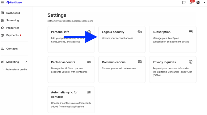This screenshot has width=207, height=115.
Task: Click the Payments dollar icon
Action: click(x=2, y=35)
